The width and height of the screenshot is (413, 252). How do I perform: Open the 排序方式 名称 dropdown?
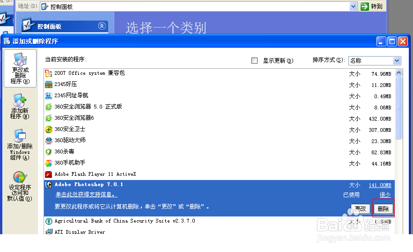click(375, 61)
